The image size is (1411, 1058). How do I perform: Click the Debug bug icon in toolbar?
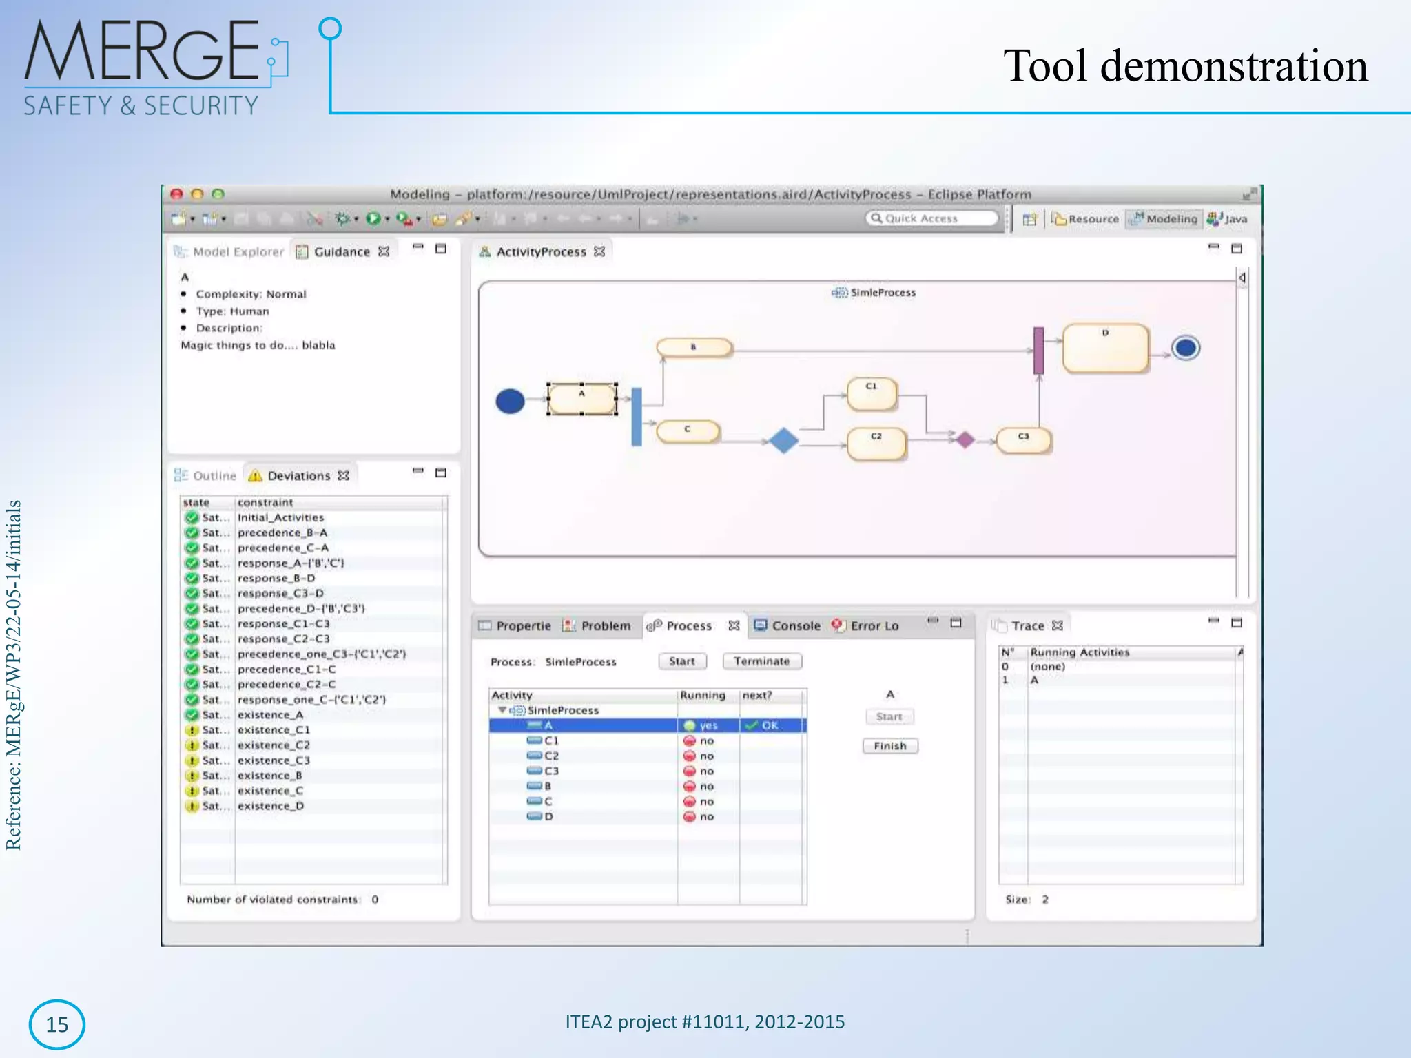point(342,219)
